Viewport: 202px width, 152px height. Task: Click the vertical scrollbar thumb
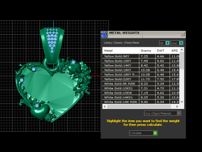tap(182, 60)
